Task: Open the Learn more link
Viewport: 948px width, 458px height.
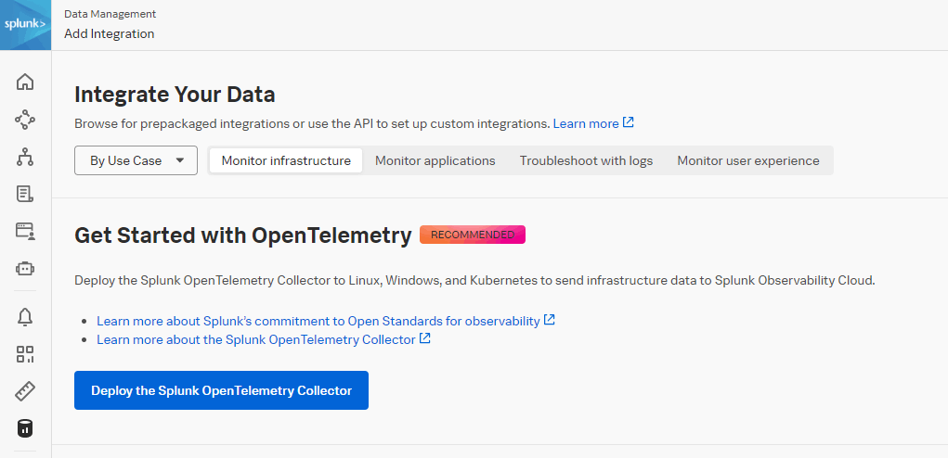Action: tap(586, 123)
